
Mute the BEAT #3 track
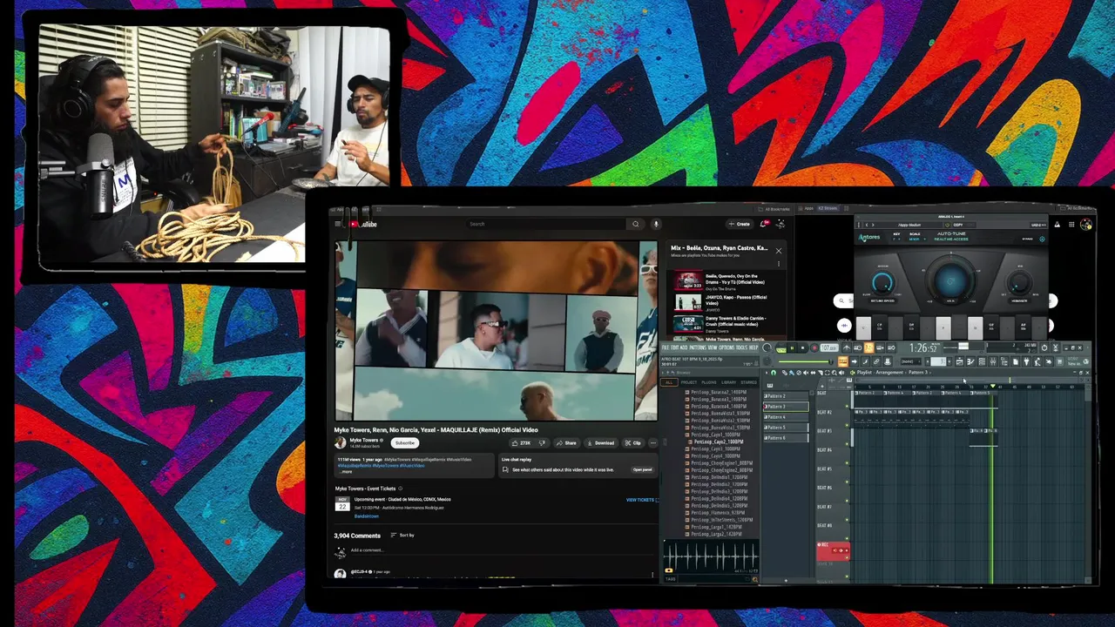[x=847, y=444]
